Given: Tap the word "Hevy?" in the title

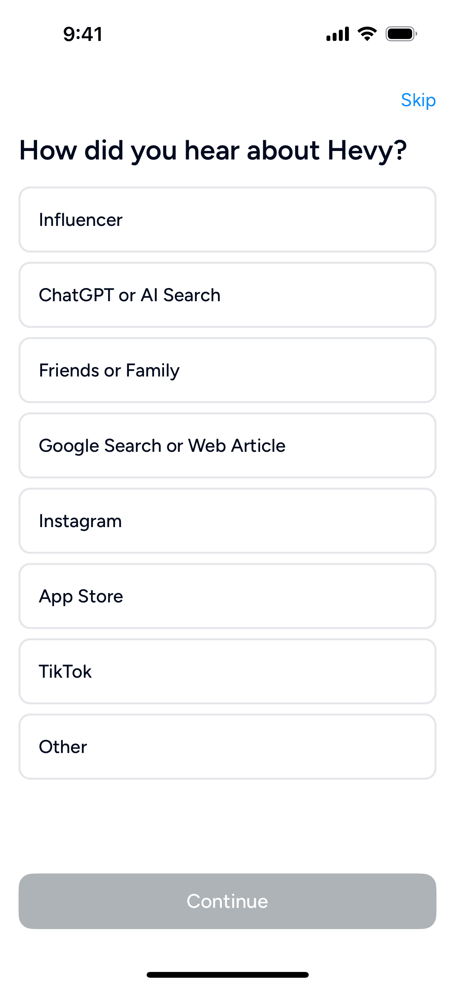Looking at the screenshot, I should pos(367,151).
